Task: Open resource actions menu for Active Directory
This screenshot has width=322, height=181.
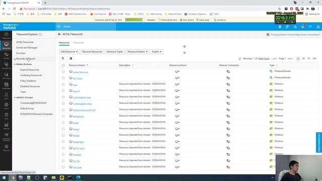Action: 177,71
